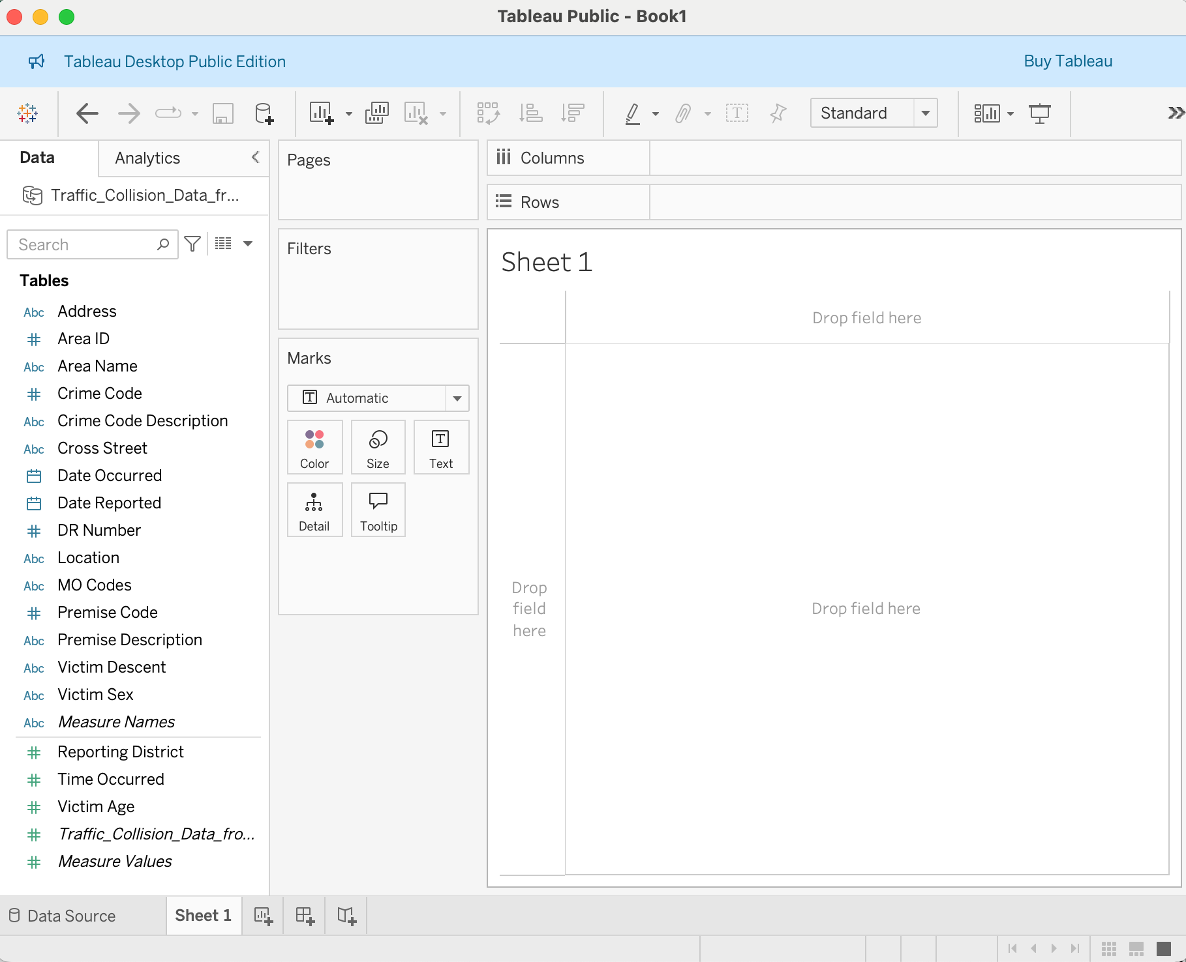
Task: Open the Clear Sheet dropdown arrow
Action: 443,114
